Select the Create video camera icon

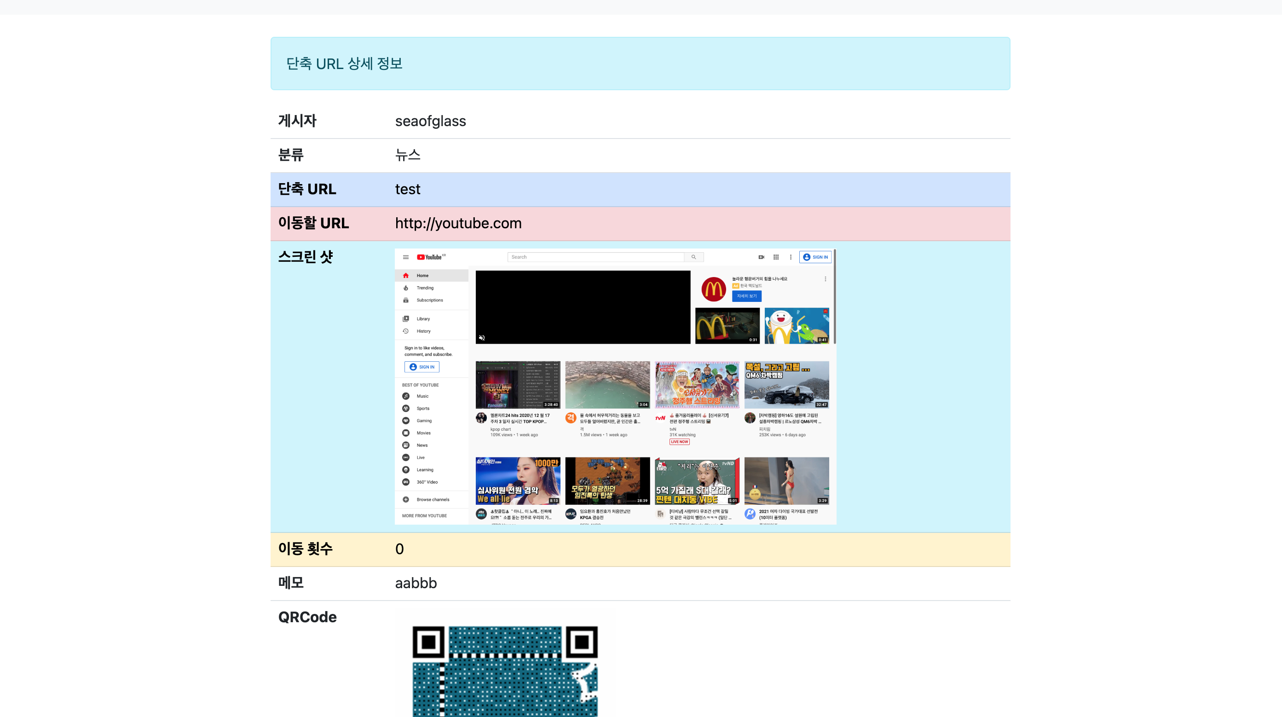[x=761, y=257]
